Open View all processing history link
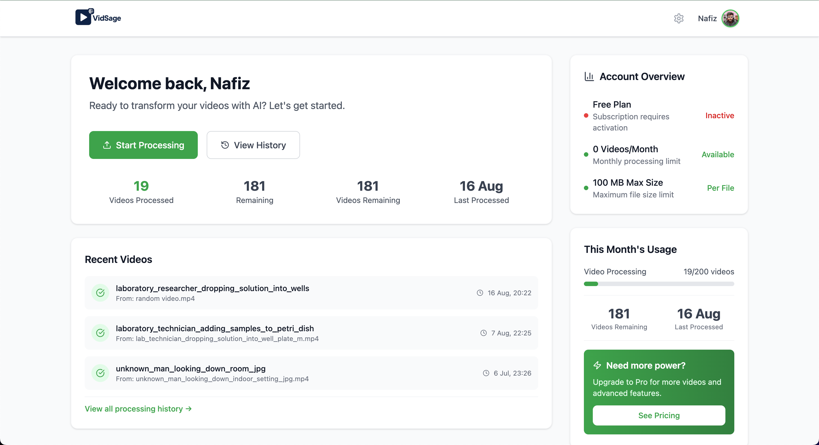This screenshot has height=445, width=819. pyautogui.click(x=138, y=408)
